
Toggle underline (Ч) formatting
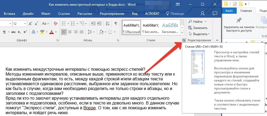(x=4, y=32)
